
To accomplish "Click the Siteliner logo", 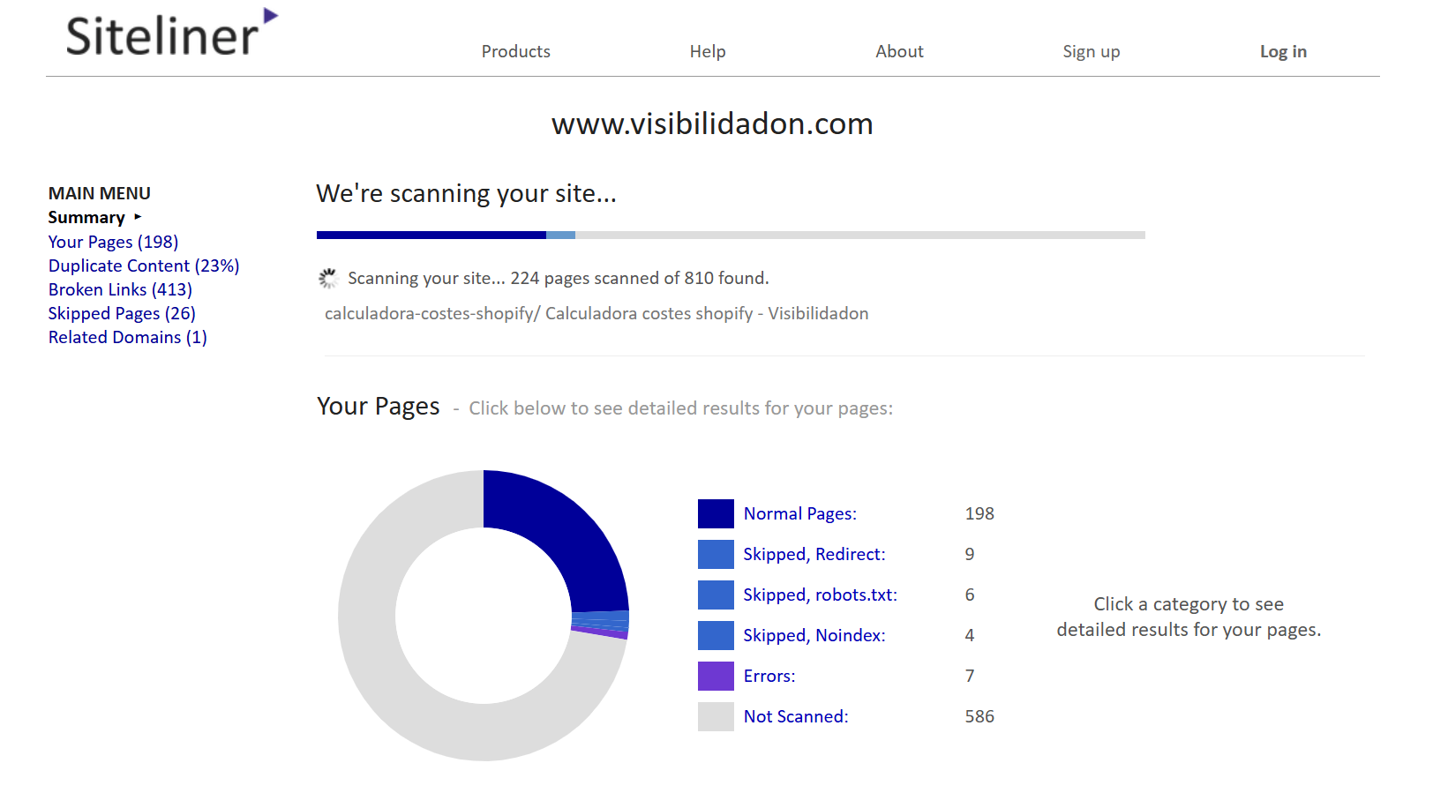I will (x=172, y=33).
